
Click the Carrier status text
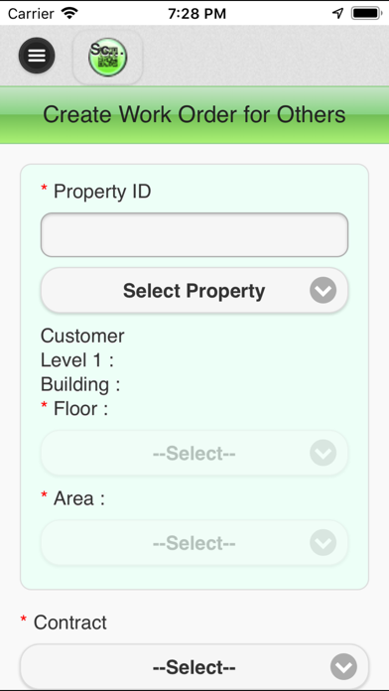coord(33,14)
